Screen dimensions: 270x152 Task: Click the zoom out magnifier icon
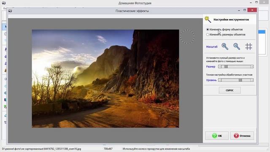click(237, 46)
